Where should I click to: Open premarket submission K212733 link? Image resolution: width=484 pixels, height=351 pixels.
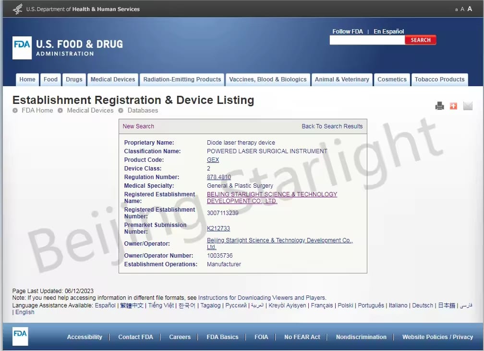[x=218, y=228]
